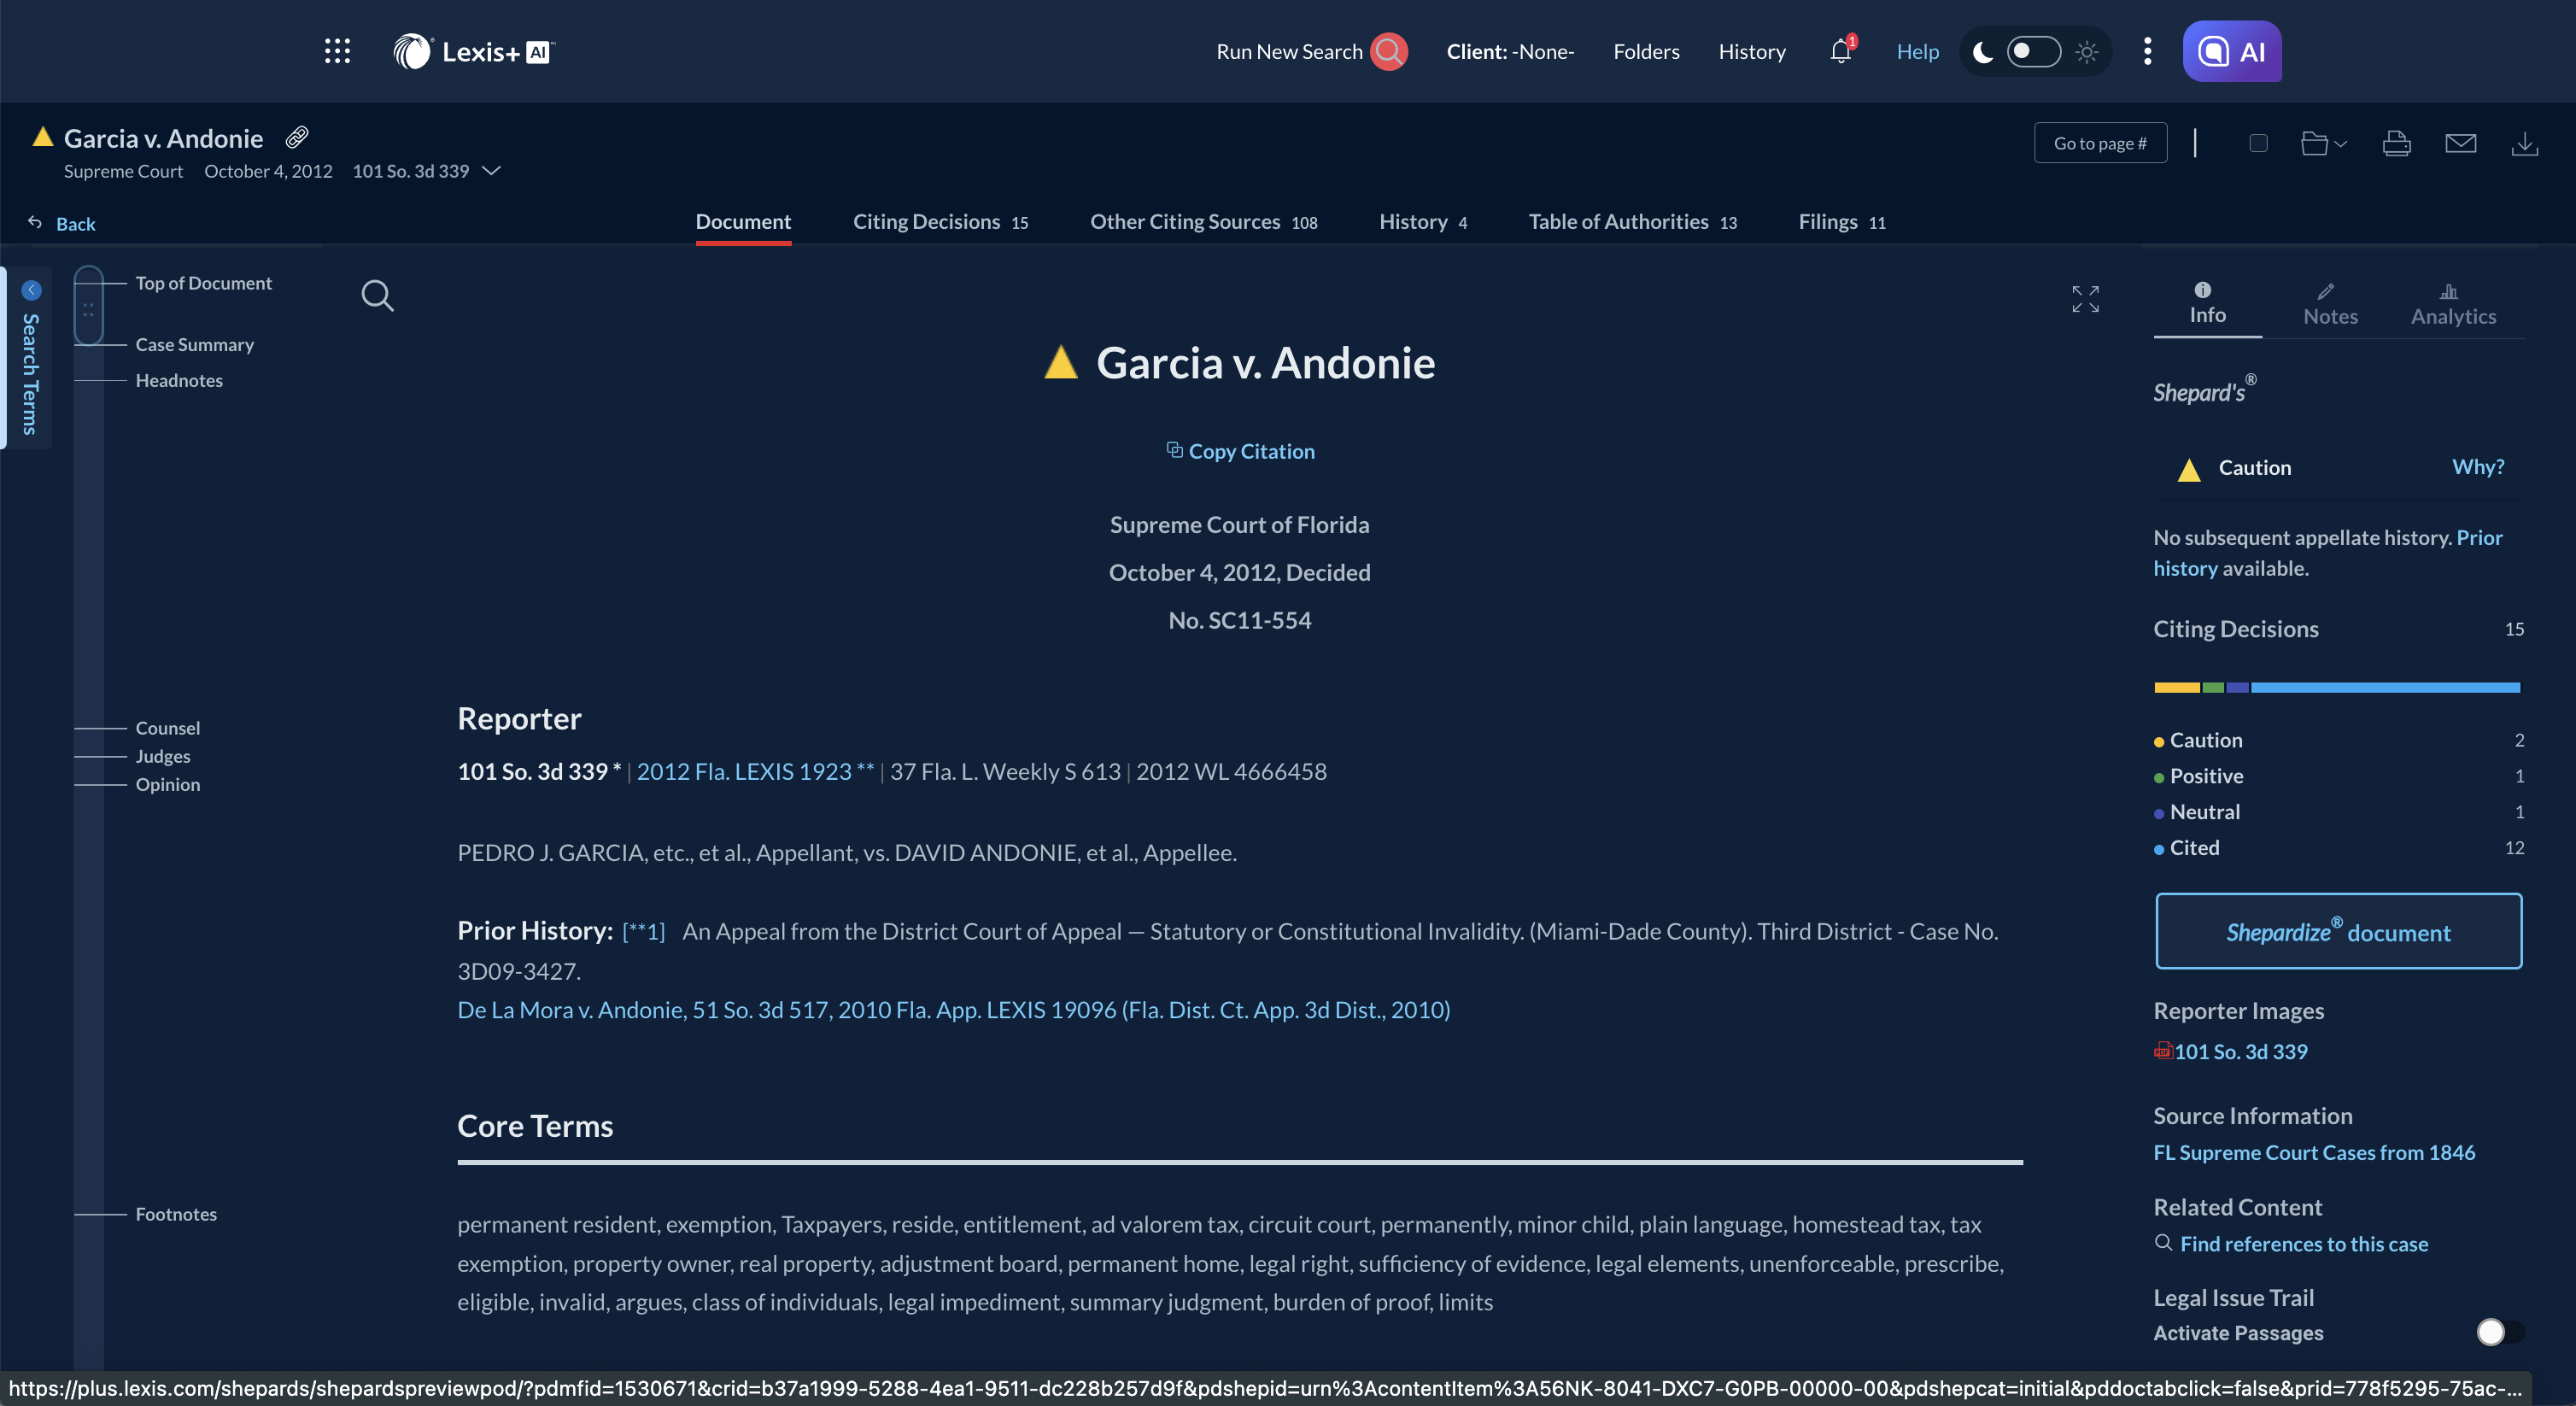
Task: Jump to Case Summary in outline
Action: (194, 344)
